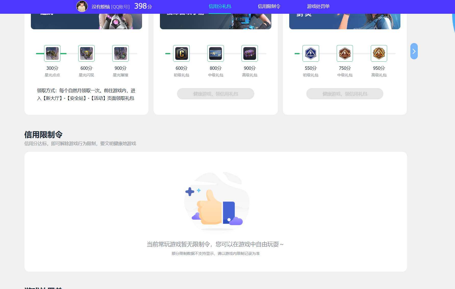Select the 900分 高级礼包 chest icon
Image resolution: width=455 pixels, height=289 pixels.
[250, 53]
